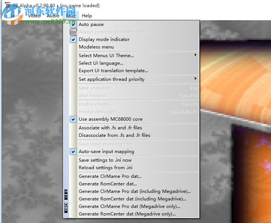Expand Set application thread priority submenu
This screenshot has height=223, width=271.
[x=134, y=79]
